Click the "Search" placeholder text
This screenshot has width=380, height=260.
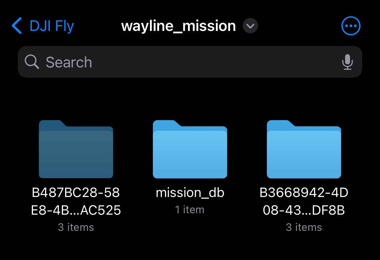[69, 62]
